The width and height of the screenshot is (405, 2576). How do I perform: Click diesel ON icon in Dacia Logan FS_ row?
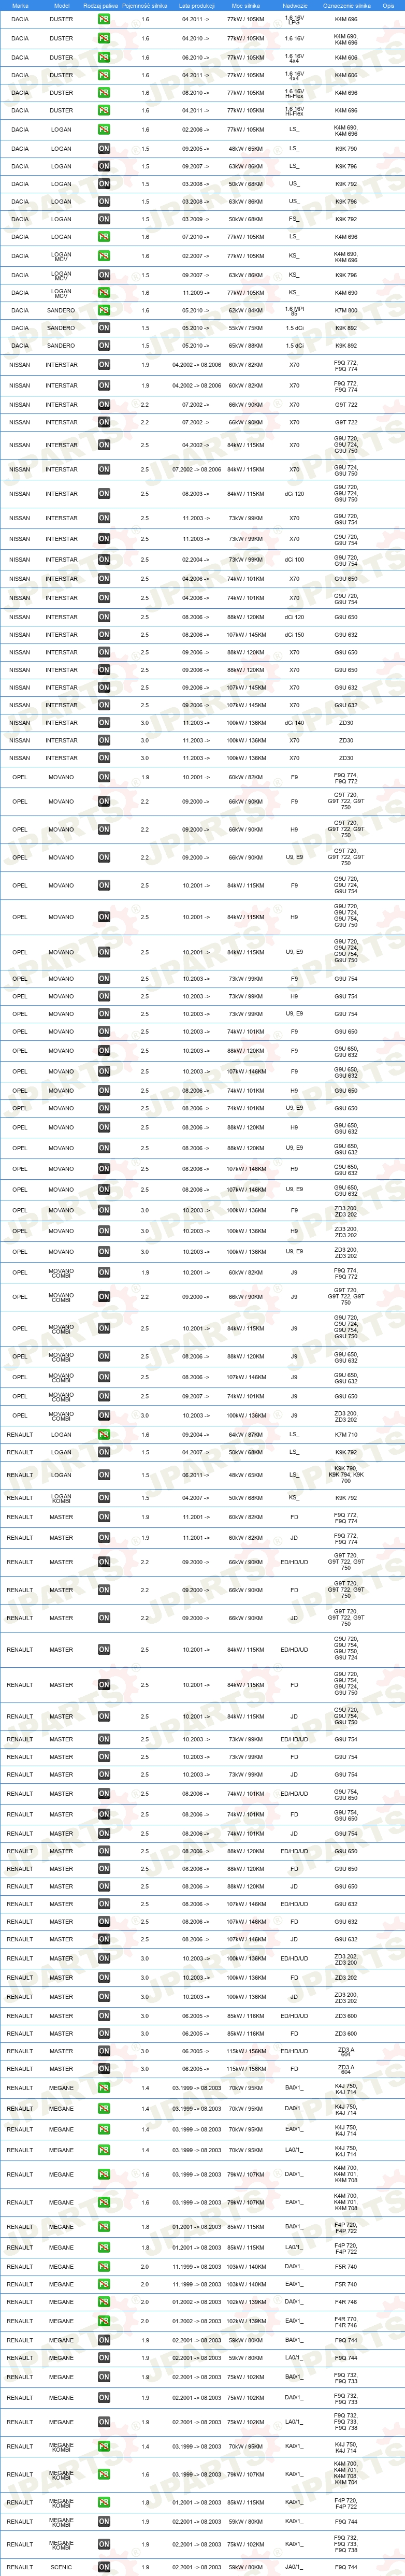(x=104, y=219)
